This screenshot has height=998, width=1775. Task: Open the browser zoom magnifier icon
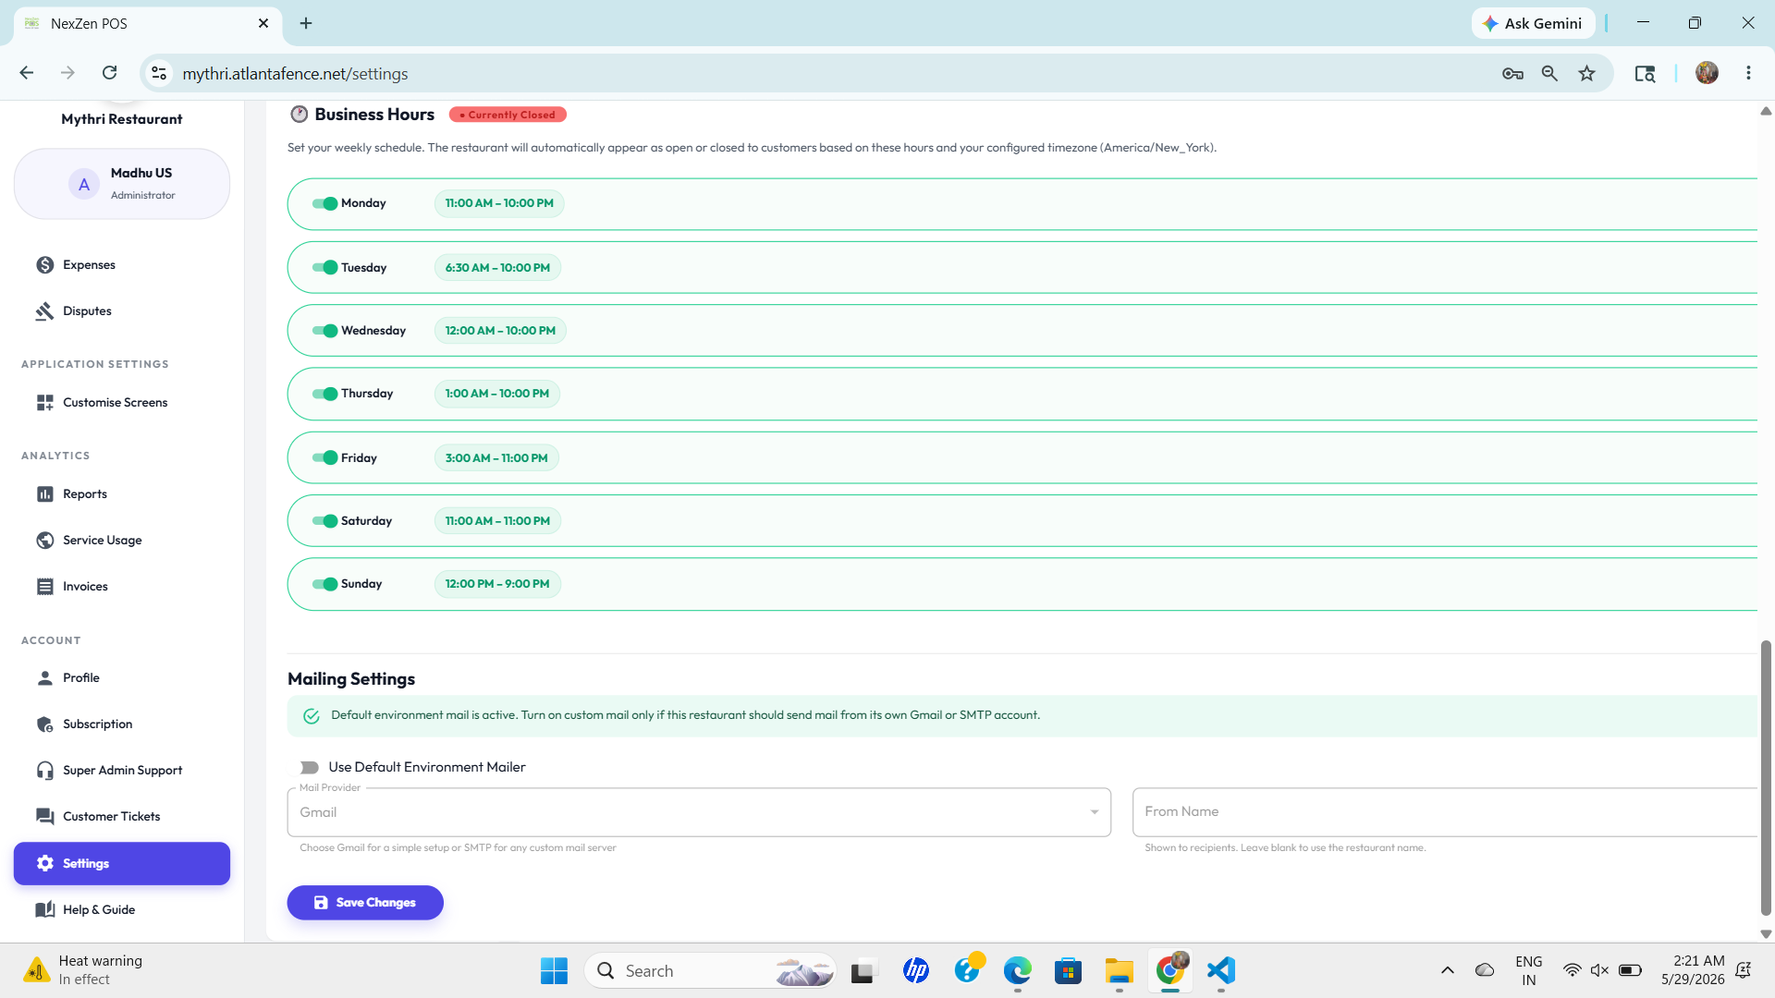point(1549,73)
